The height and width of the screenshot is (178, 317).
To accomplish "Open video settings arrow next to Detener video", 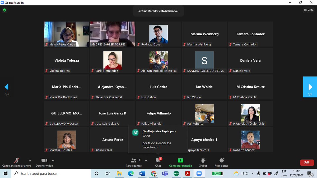I will pos(53,160).
